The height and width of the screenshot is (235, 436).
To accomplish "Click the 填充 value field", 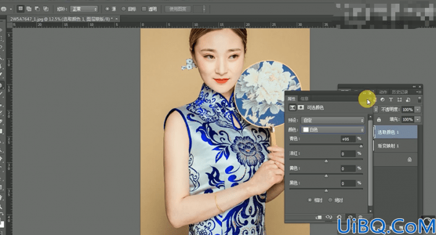I will (408, 119).
